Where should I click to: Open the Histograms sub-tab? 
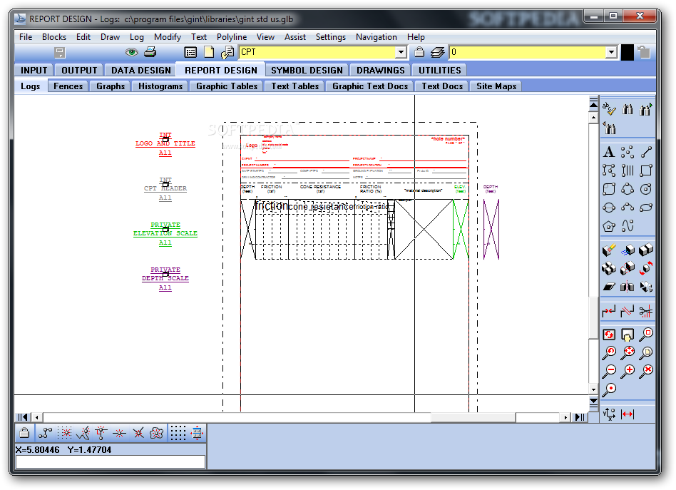coord(160,86)
